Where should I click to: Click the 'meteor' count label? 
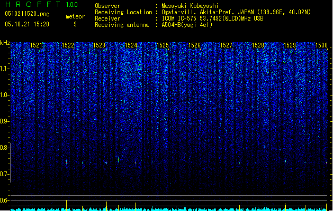click(75, 16)
